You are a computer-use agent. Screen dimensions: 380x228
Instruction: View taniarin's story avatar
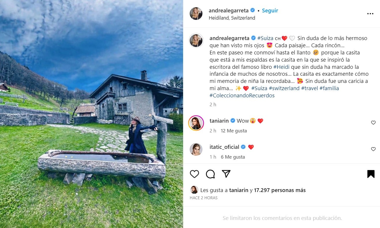[x=196, y=123]
